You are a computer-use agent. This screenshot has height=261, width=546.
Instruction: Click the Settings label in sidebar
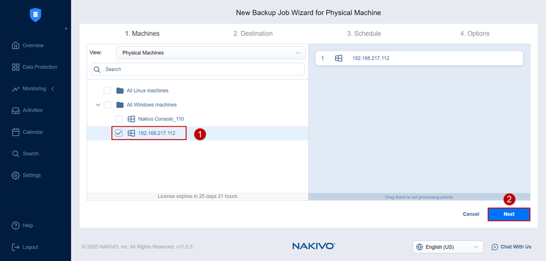point(31,175)
